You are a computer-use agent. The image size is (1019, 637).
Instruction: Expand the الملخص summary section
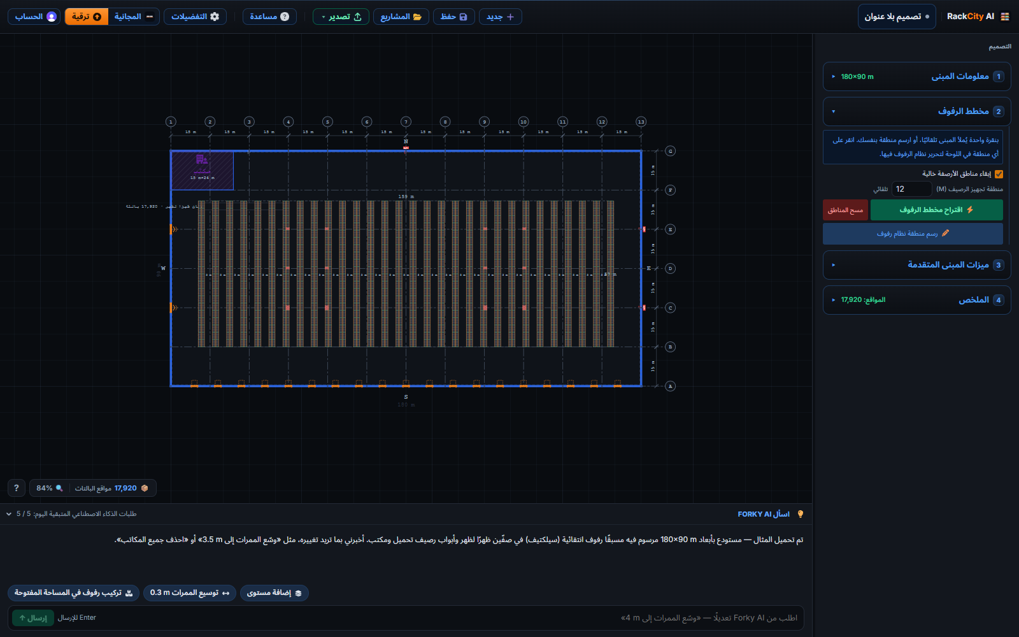pyautogui.click(x=916, y=300)
